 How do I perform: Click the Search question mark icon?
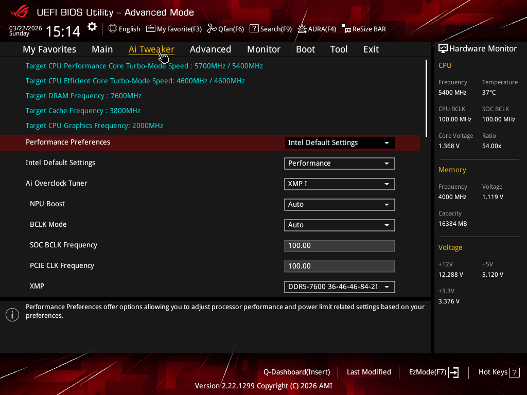[254, 29]
